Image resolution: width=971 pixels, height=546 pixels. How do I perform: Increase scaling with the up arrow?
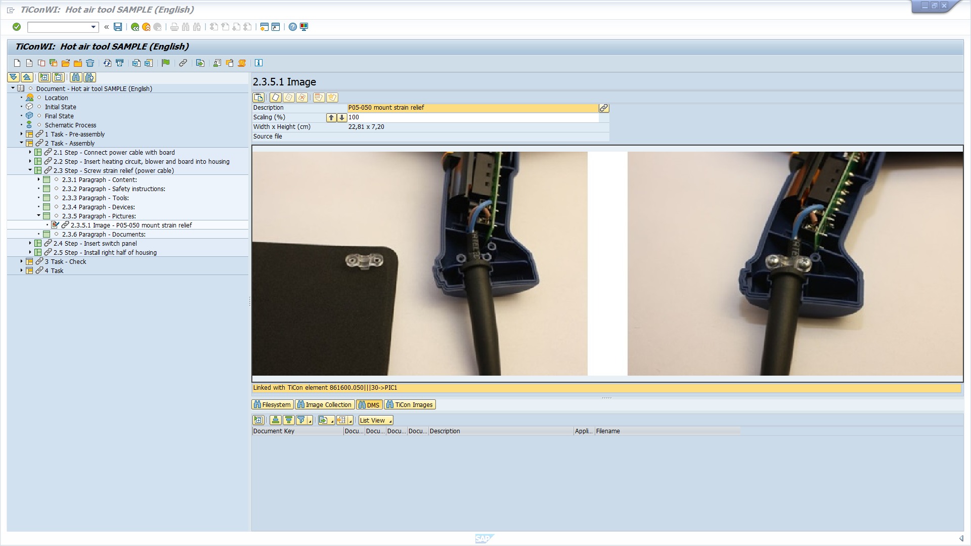[x=331, y=117]
